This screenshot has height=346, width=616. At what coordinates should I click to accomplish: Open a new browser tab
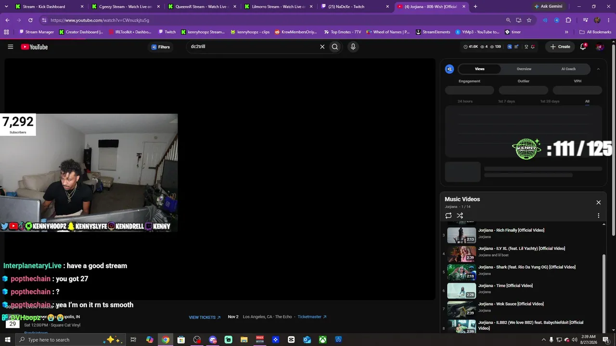coord(475,7)
